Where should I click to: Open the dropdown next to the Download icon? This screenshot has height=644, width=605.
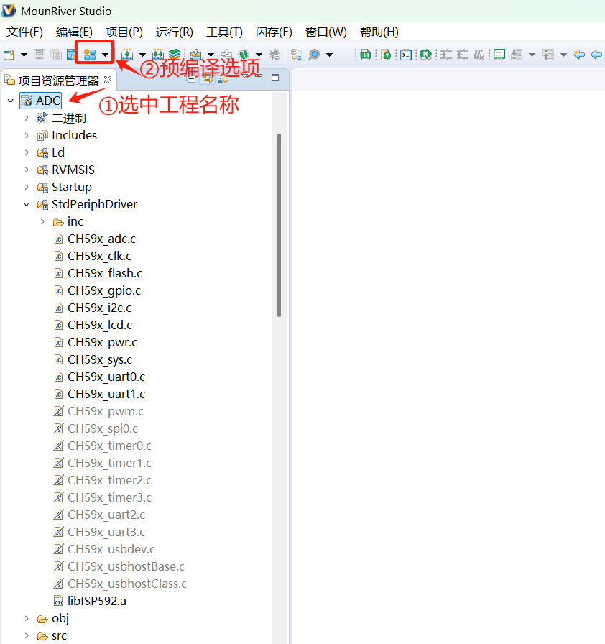211,55
